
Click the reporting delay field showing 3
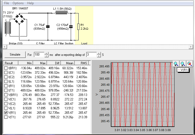(x=92, y=55)
